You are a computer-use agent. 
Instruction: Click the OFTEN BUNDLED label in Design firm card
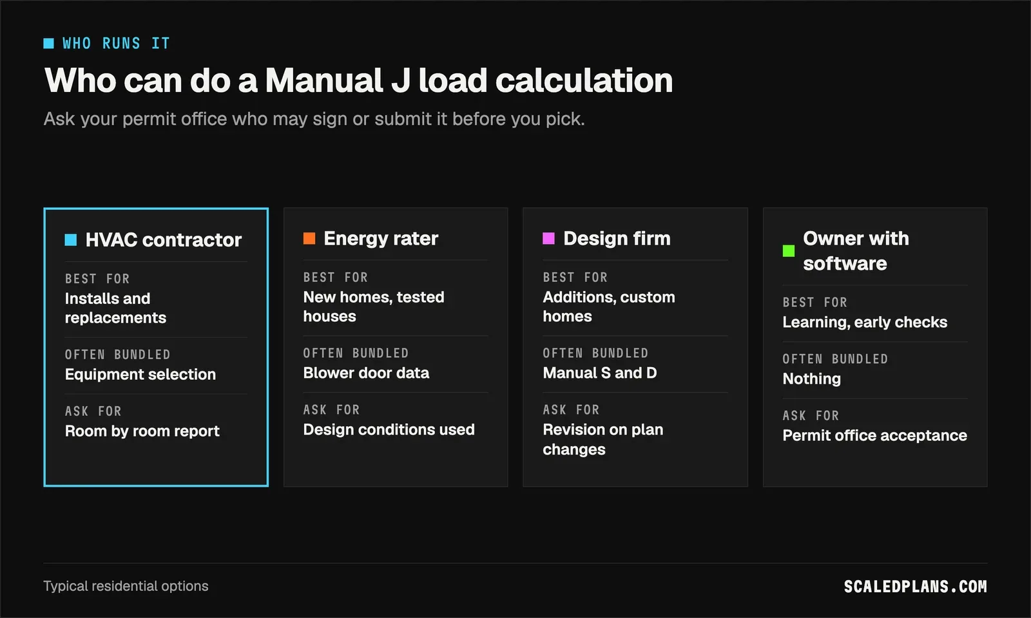pyautogui.click(x=595, y=353)
